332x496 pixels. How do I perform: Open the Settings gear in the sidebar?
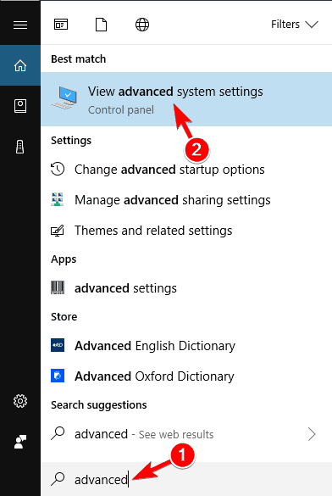(x=20, y=401)
